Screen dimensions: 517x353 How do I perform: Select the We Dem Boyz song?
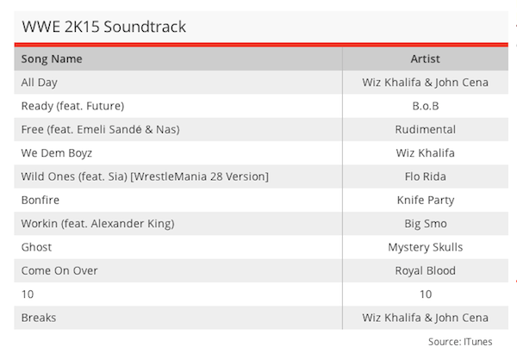point(56,153)
